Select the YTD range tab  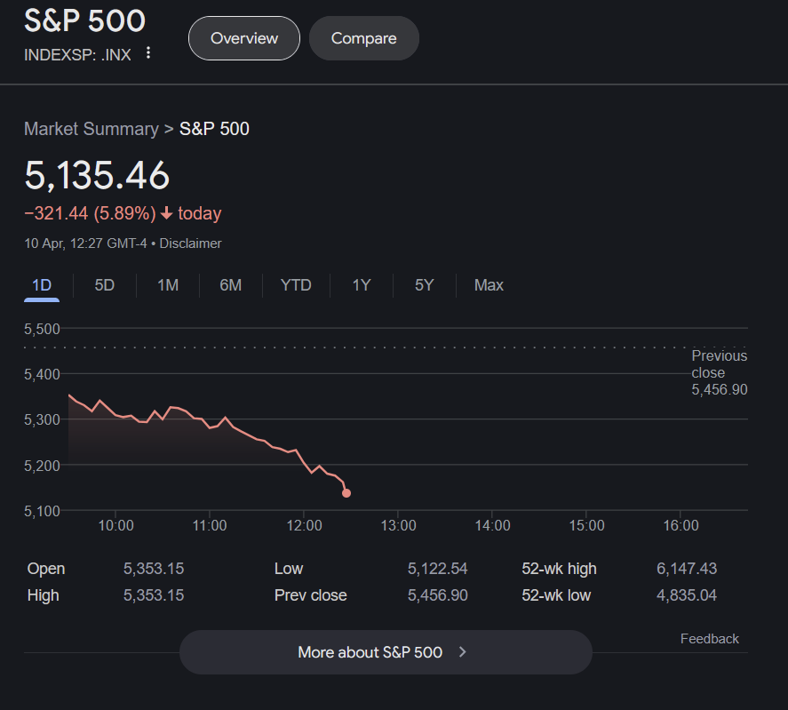[296, 285]
